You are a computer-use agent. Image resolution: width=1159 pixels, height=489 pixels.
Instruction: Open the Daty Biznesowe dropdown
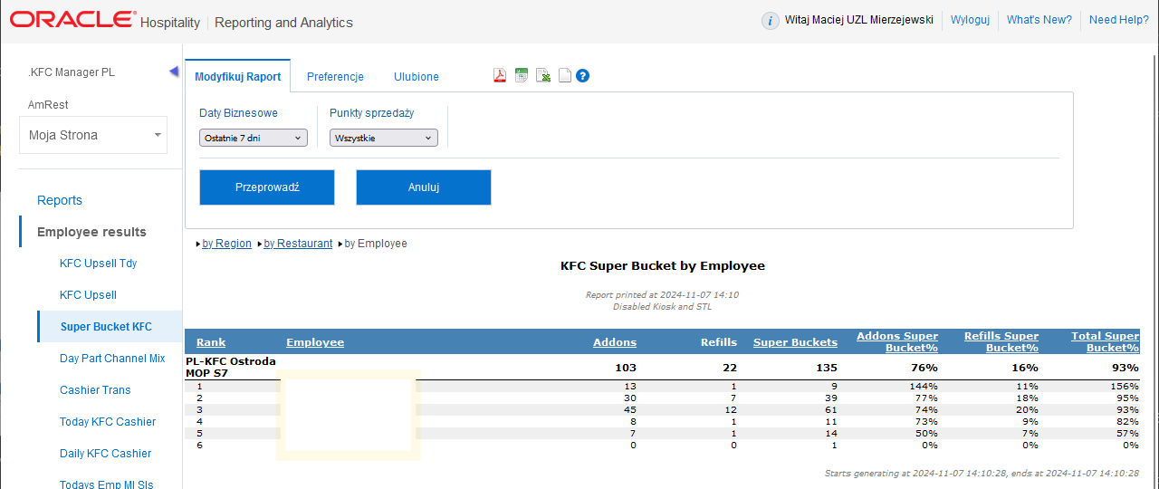coord(254,138)
